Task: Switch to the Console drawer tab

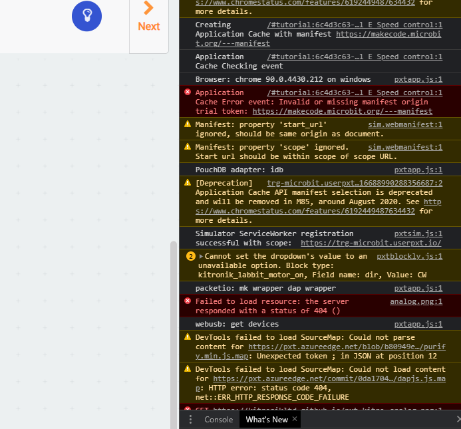Action: (218, 419)
